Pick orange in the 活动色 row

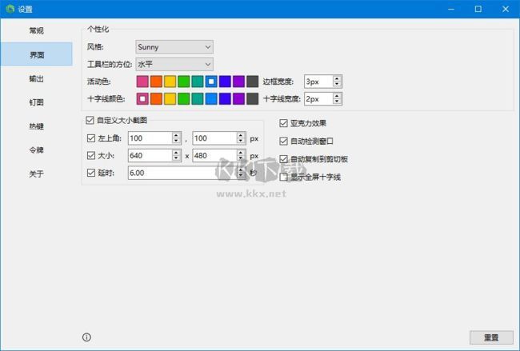pyautogui.click(x=156, y=82)
